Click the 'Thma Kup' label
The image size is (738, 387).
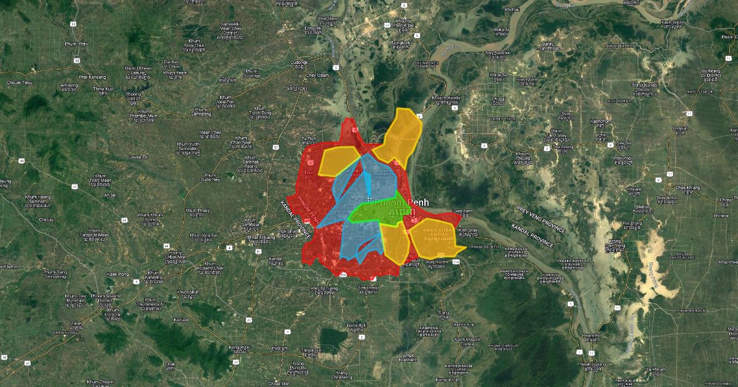coord(103,89)
